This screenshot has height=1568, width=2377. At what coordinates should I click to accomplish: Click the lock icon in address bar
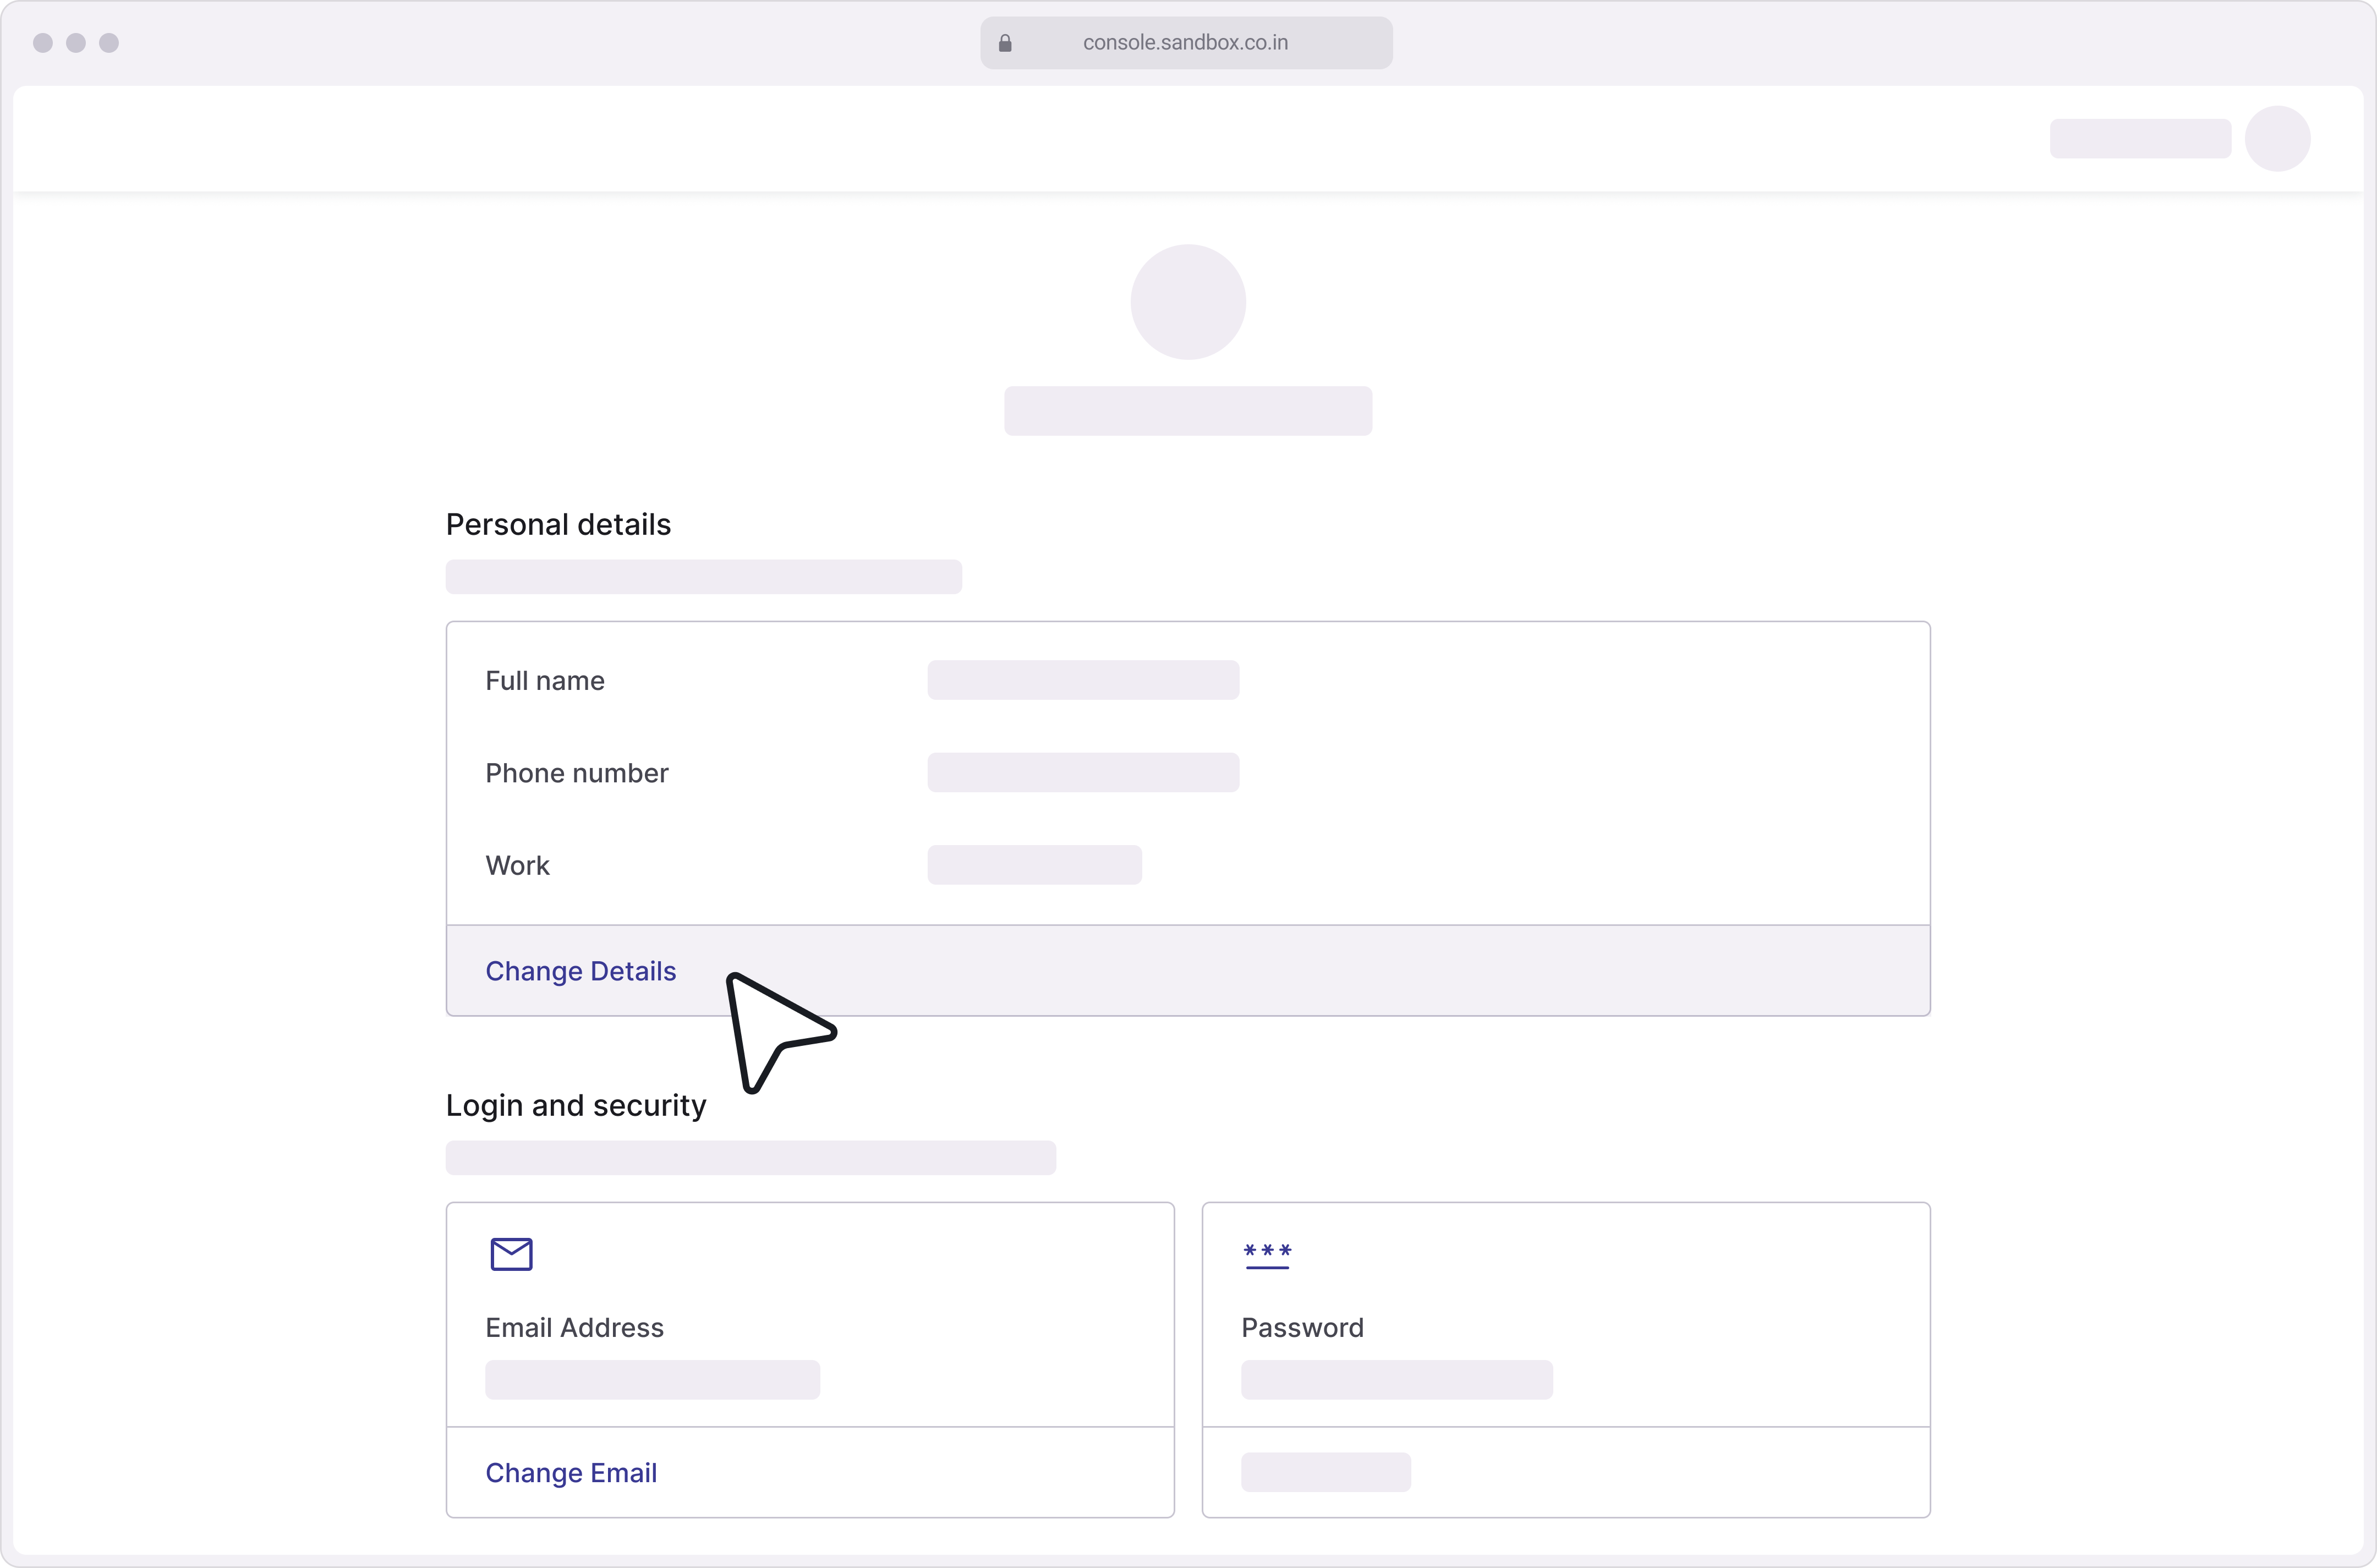pyautogui.click(x=1005, y=43)
